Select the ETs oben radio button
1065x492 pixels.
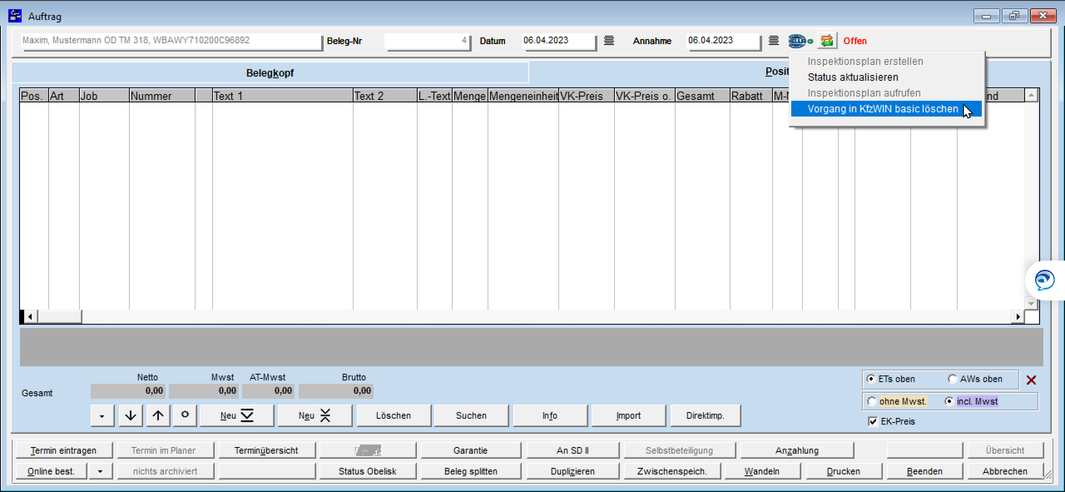pos(871,379)
